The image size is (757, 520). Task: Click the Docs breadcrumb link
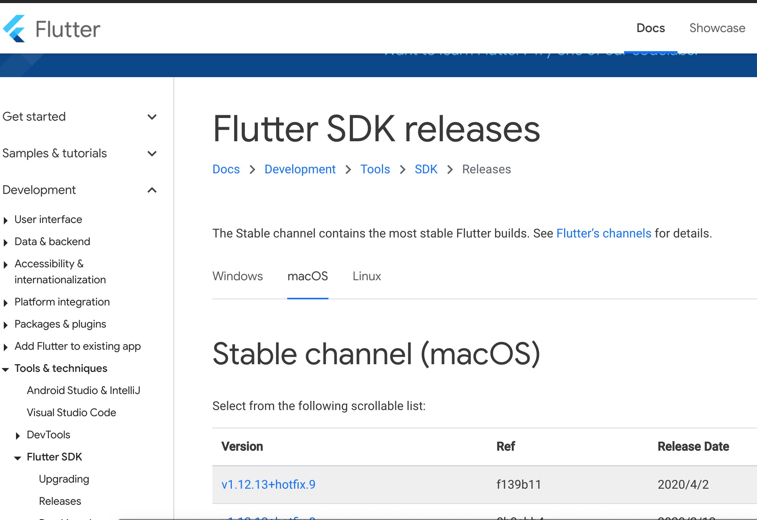point(226,169)
